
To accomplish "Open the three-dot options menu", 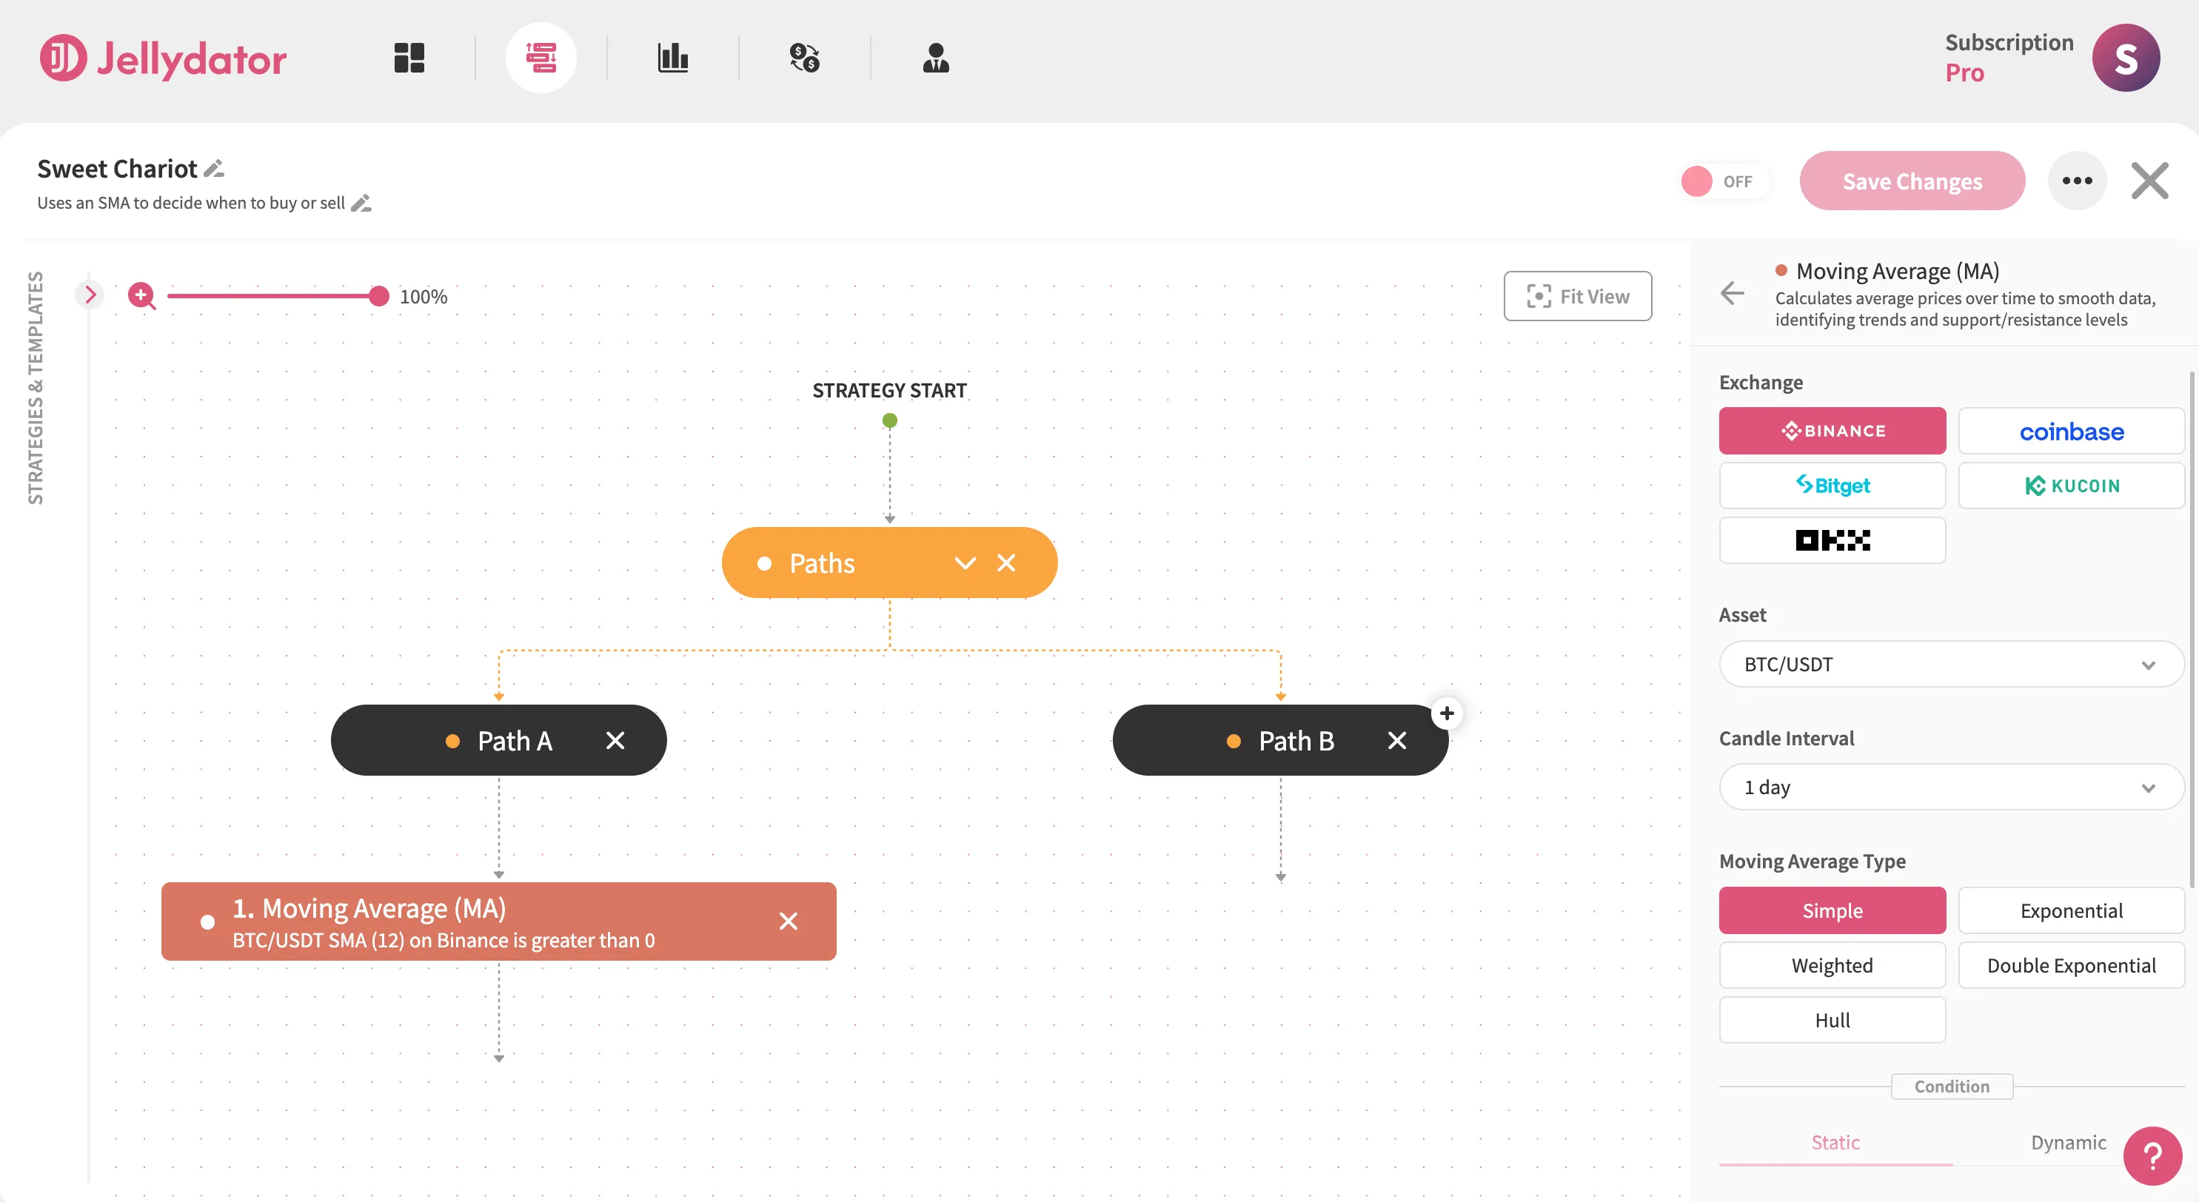I will [x=2078, y=180].
